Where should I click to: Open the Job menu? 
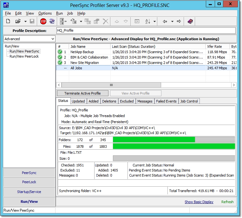(x=70, y=13)
